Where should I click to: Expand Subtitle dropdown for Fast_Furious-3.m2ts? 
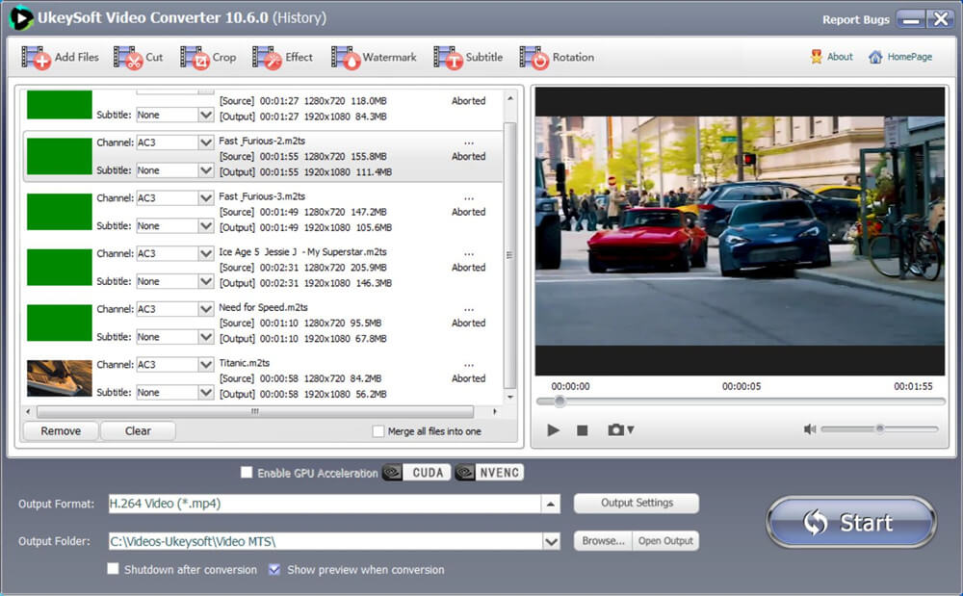[206, 226]
